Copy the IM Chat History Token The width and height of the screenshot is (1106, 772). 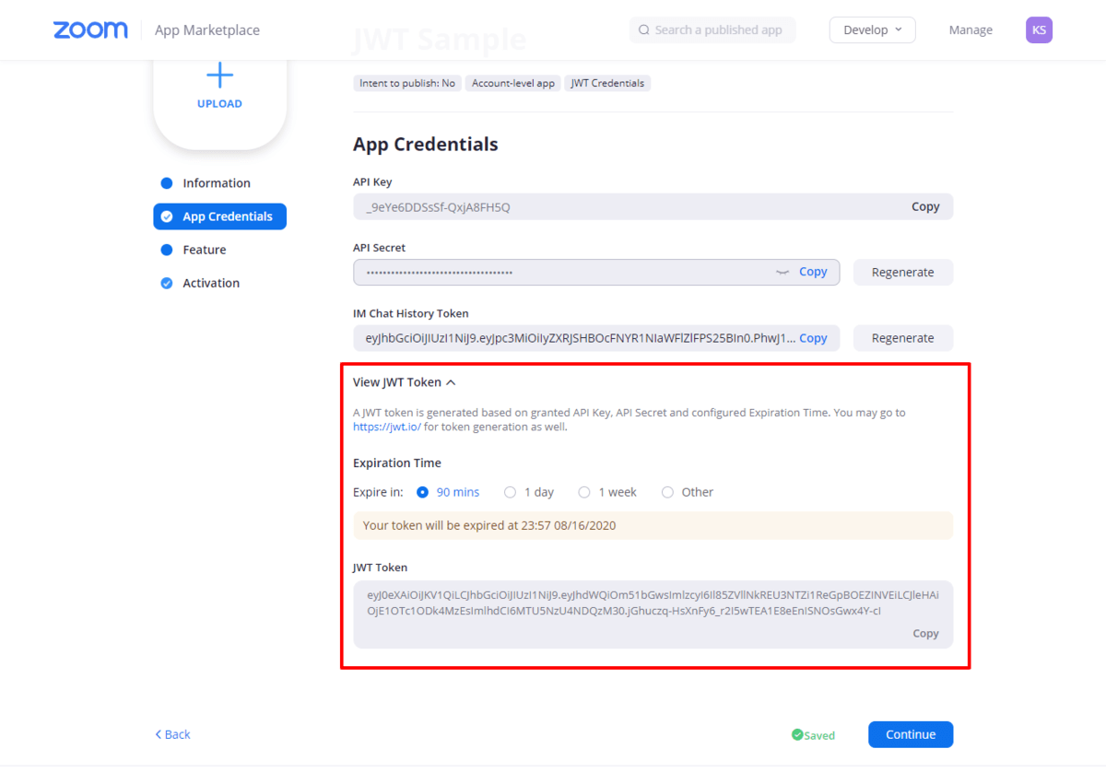tap(813, 338)
